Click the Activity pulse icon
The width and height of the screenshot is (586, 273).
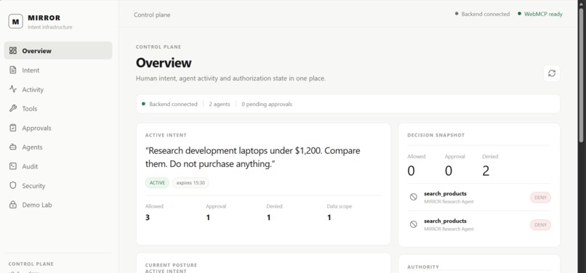[13, 89]
